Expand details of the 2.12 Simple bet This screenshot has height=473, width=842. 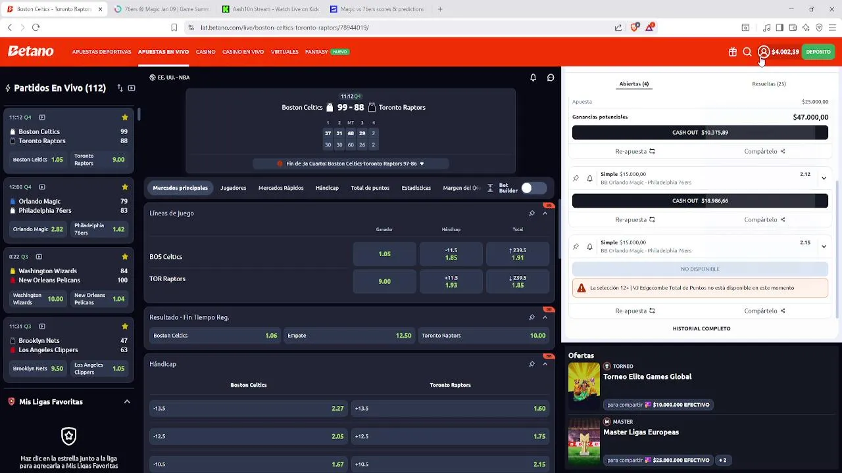tap(824, 178)
